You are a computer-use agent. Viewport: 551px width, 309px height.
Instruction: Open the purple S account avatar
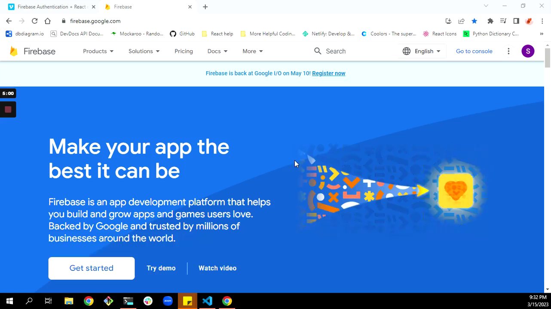point(528,51)
